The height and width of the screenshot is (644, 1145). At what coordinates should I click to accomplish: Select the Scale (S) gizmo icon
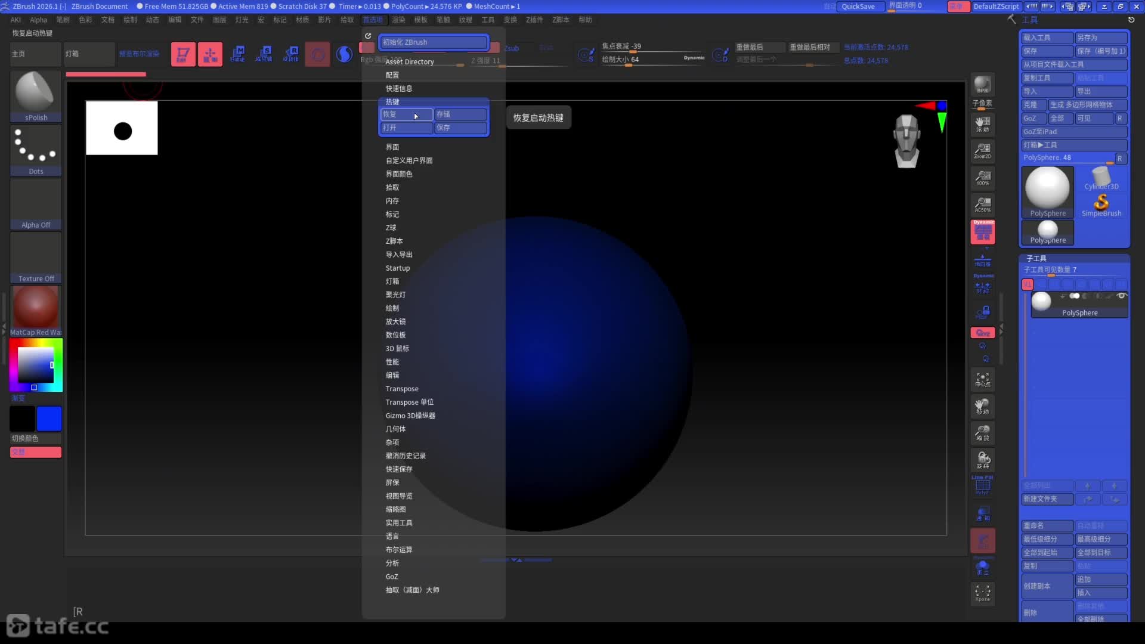coord(264,54)
